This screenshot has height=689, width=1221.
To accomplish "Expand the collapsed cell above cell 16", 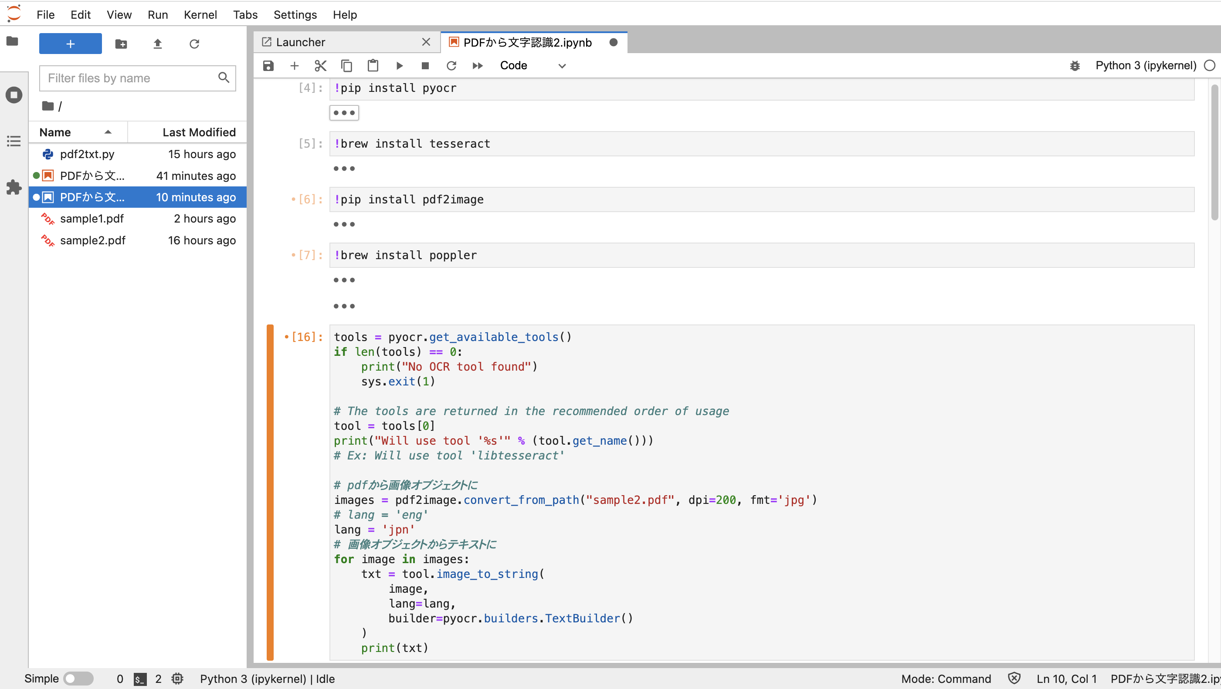I will [344, 306].
